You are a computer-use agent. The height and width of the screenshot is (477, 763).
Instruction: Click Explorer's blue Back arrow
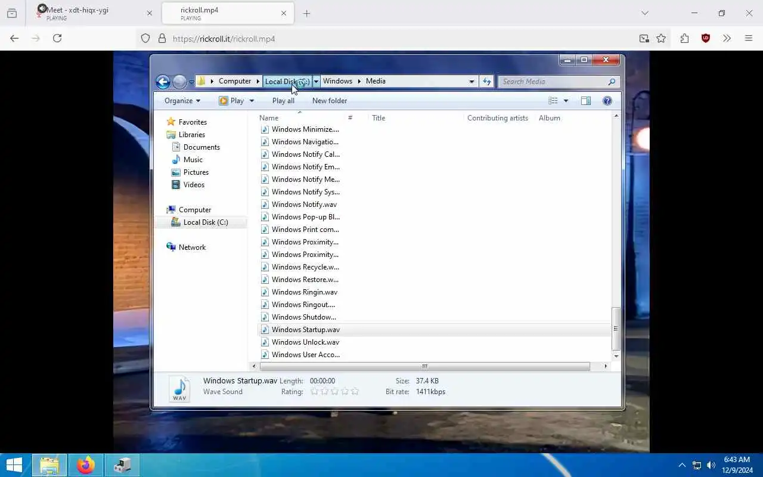pos(163,82)
